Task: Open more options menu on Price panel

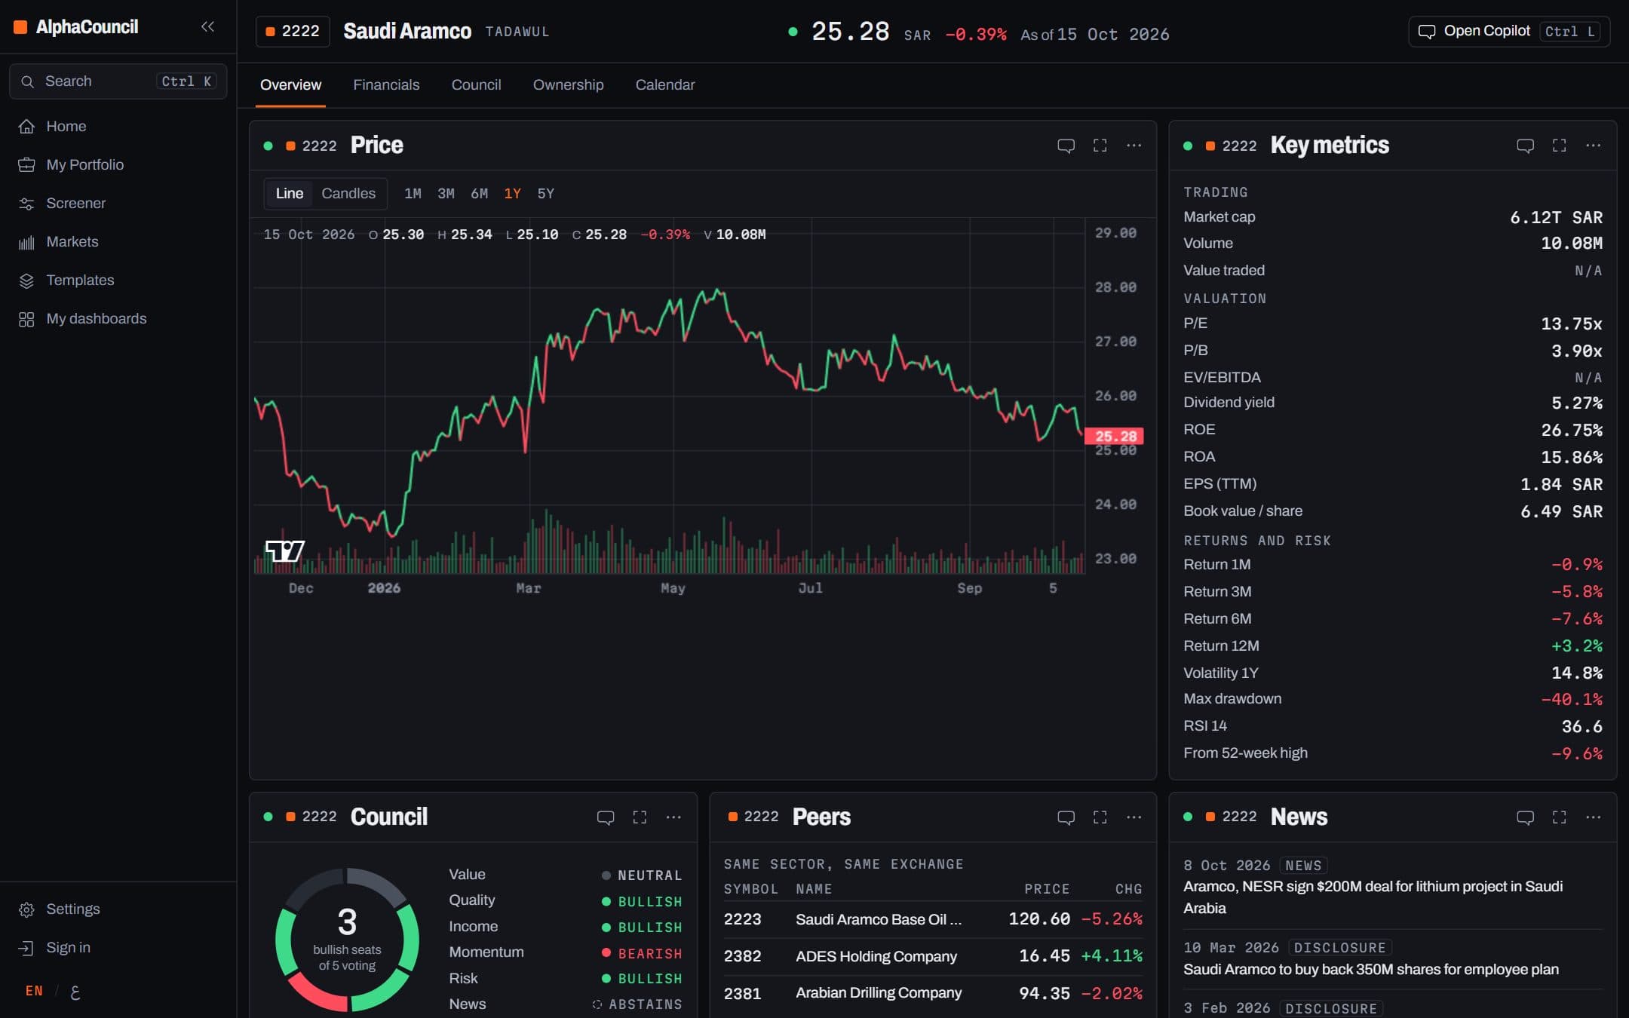Action: (1134, 146)
